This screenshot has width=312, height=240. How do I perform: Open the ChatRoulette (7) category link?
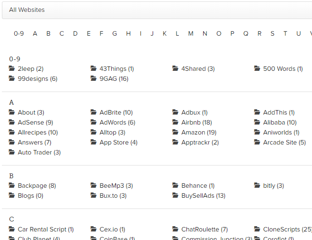pyautogui.click(x=205, y=230)
